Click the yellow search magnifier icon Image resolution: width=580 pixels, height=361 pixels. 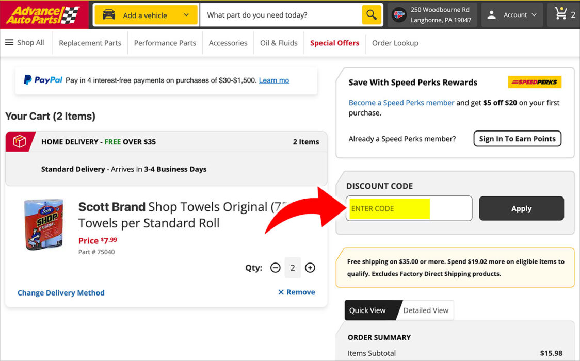[372, 15]
